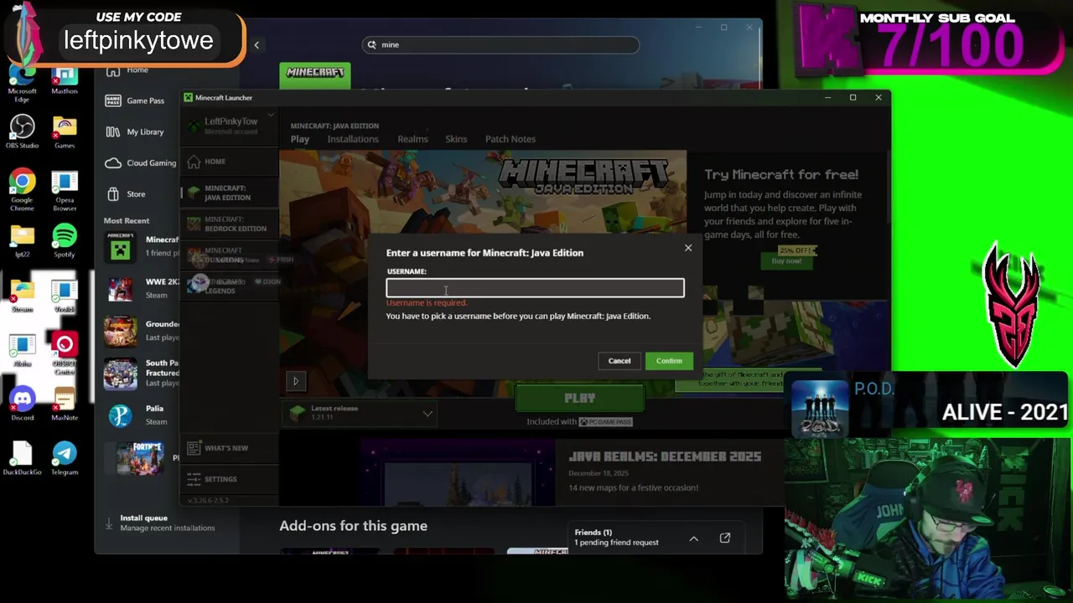Select Minecraft: Java Edition in sidebar
This screenshot has width=1073, height=603.
pos(228,193)
